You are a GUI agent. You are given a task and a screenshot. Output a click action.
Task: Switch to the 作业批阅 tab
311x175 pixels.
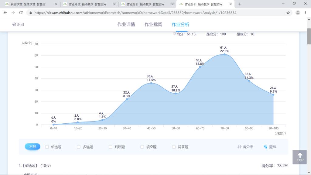tap(153, 25)
